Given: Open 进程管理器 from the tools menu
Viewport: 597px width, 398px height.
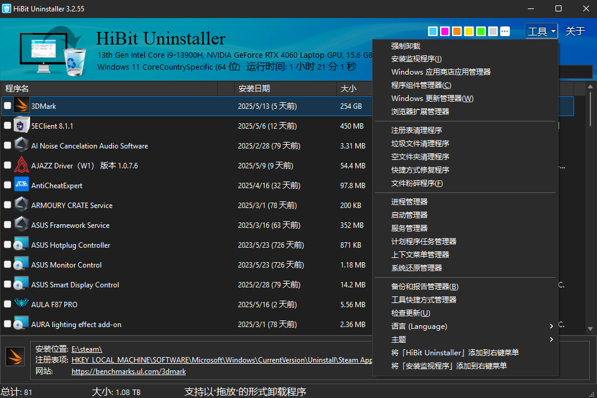Looking at the screenshot, I should (x=465, y=202).
